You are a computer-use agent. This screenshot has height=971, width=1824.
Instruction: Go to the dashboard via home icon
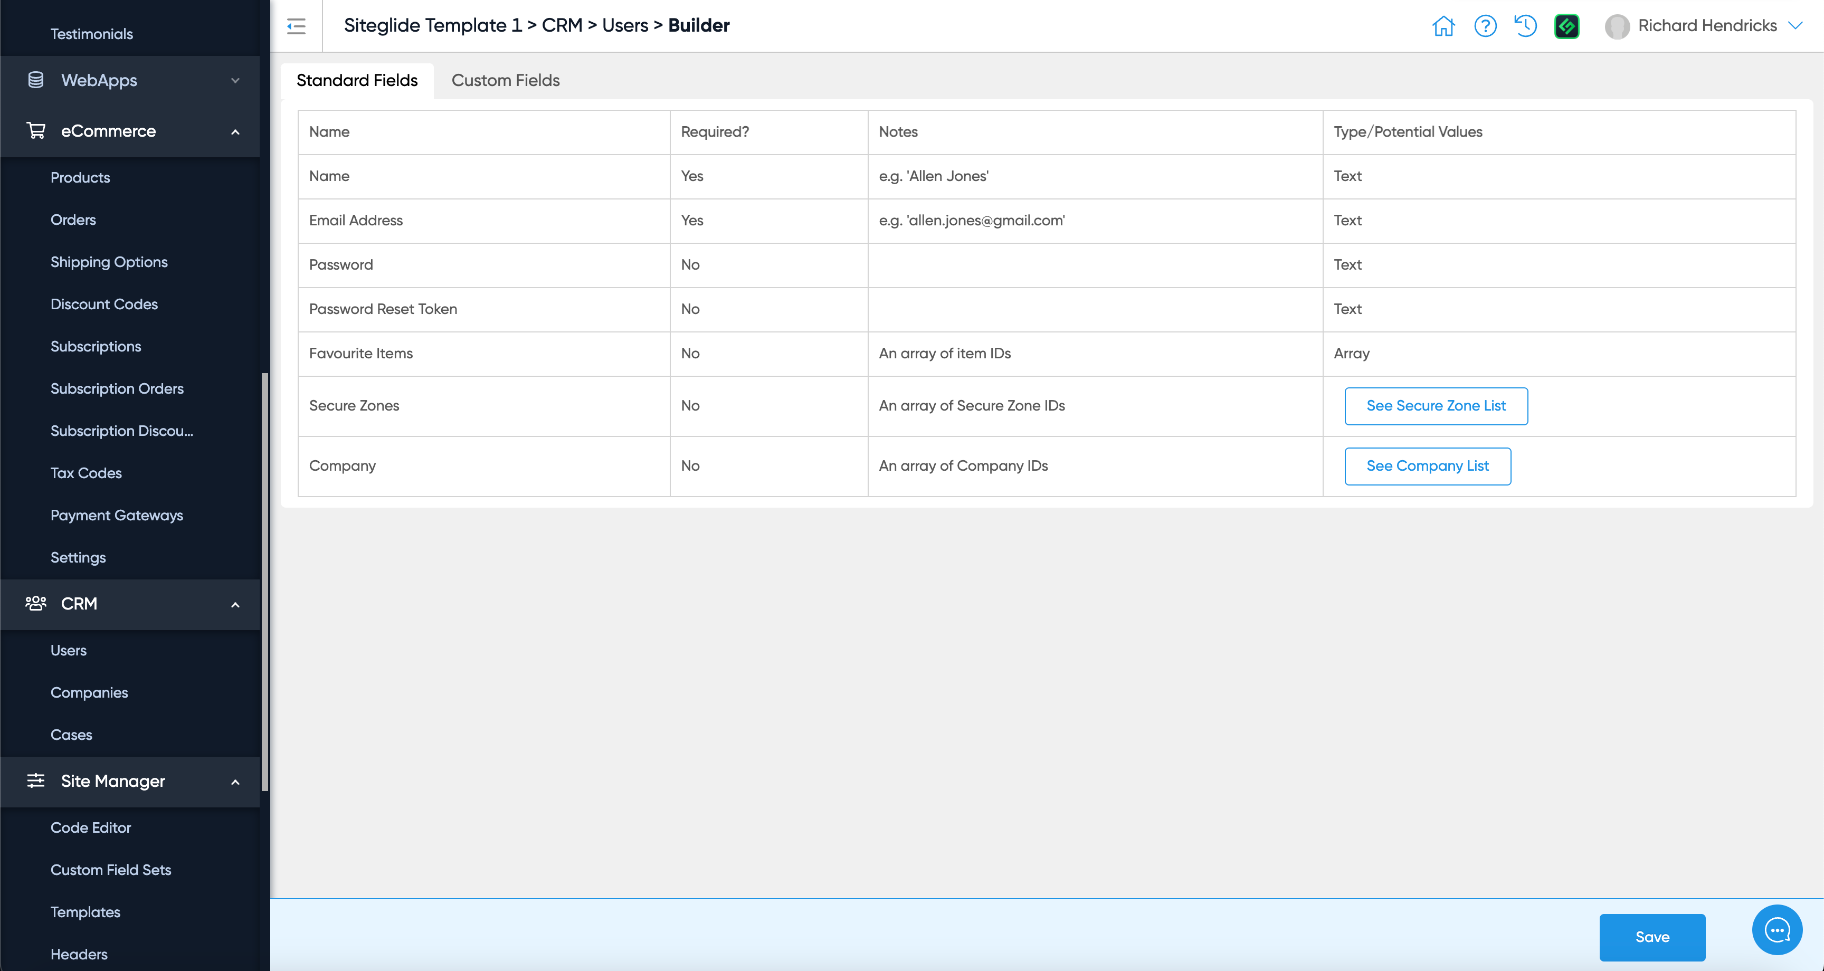click(x=1443, y=26)
